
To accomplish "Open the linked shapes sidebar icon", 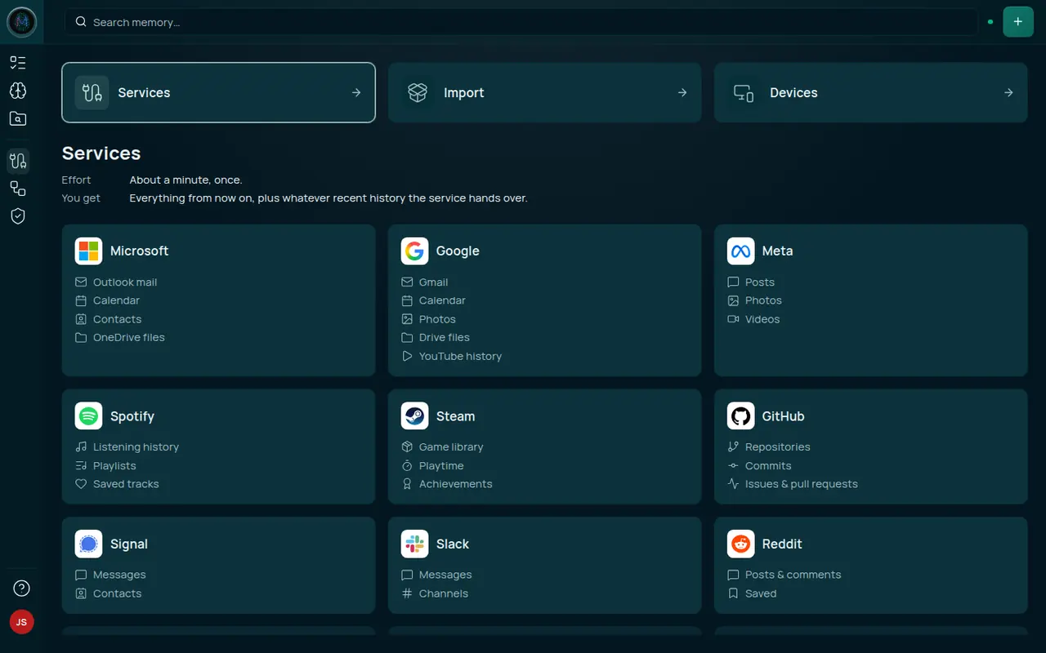I will [18, 189].
